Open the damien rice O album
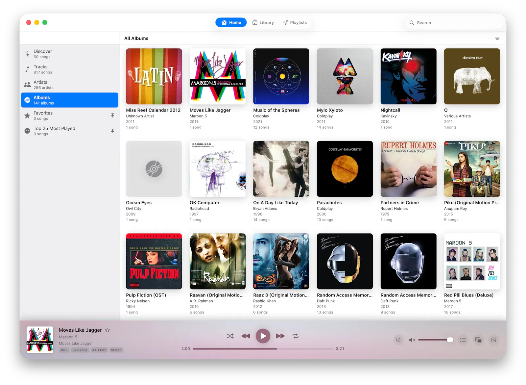This screenshot has height=385, width=526. tap(472, 76)
